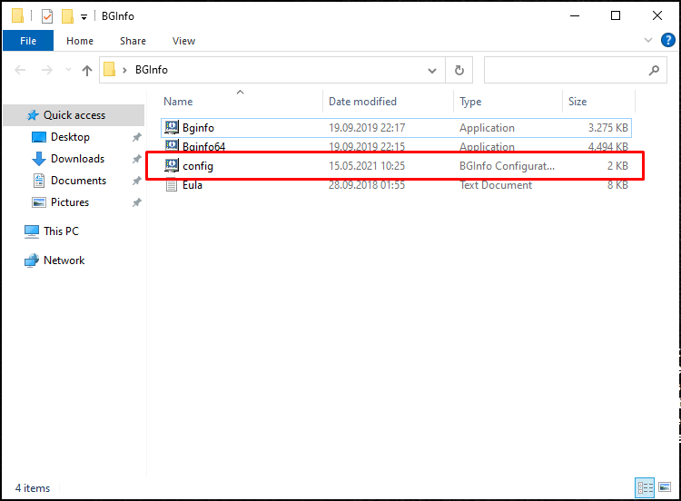Open This PC in navigation pane
The image size is (681, 501).
pyautogui.click(x=61, y=231)
